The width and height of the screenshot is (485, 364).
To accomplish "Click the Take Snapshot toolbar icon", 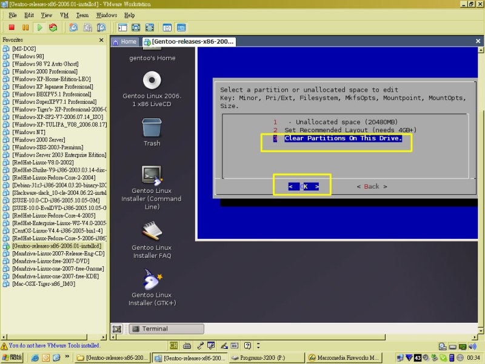I will coord(73,27).
